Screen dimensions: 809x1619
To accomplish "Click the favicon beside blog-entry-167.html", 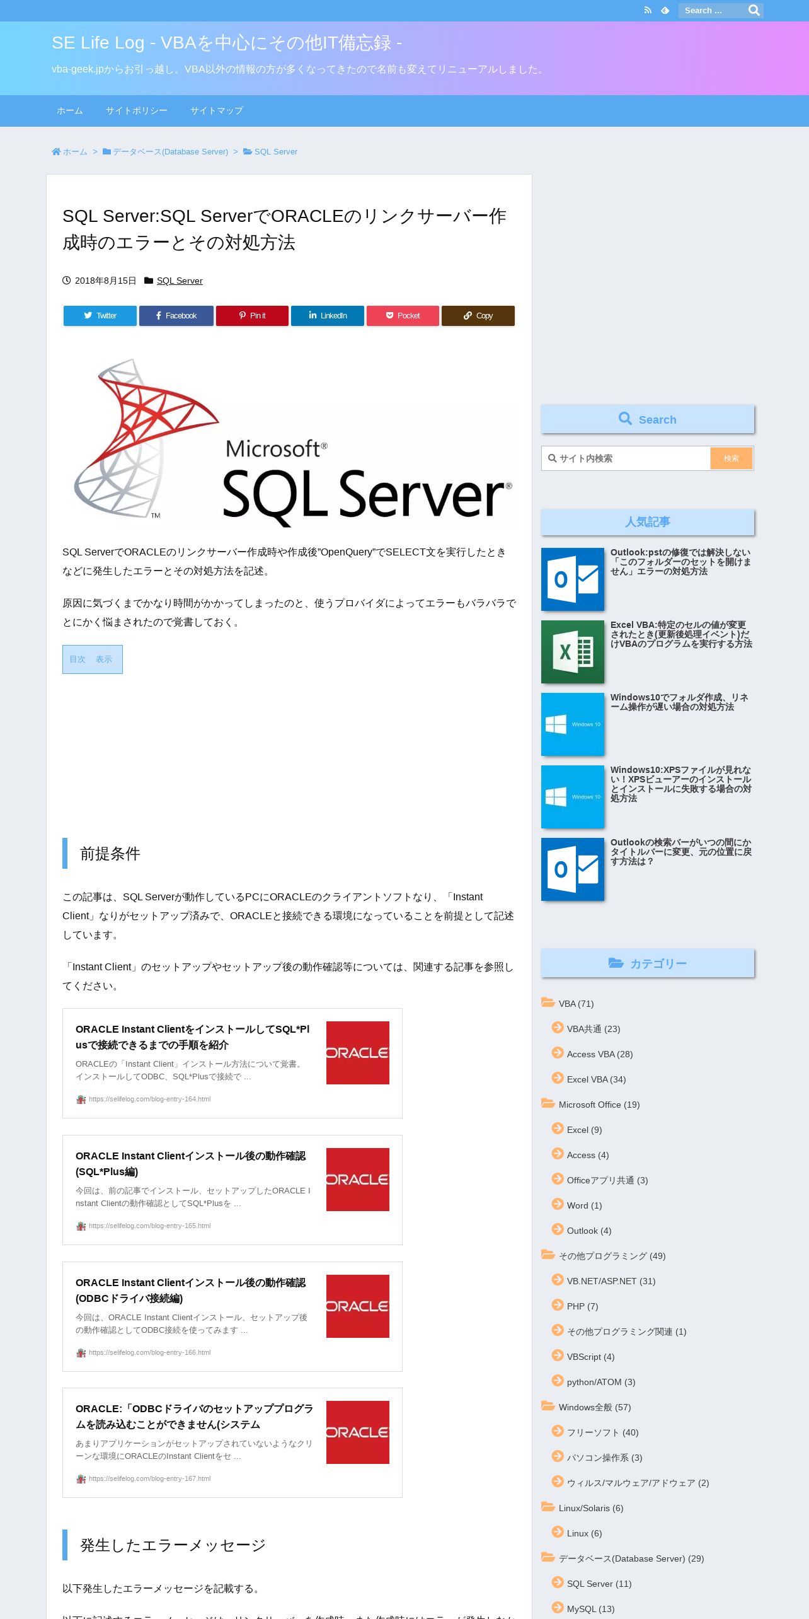I will point(81,1479).
